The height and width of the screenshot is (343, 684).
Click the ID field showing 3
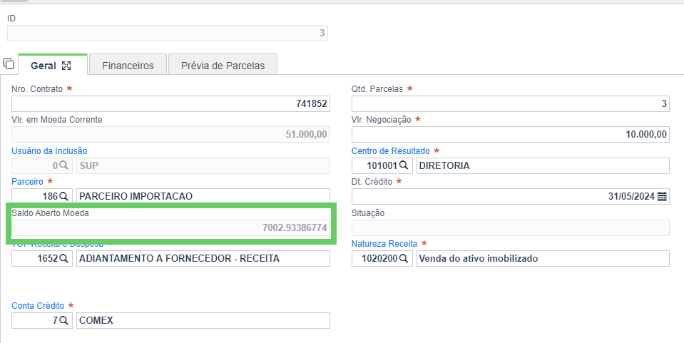coord(168,34)
